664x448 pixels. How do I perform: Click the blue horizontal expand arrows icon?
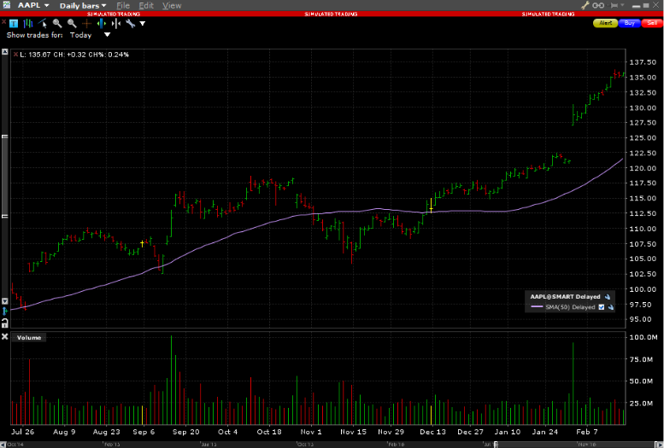101,23
